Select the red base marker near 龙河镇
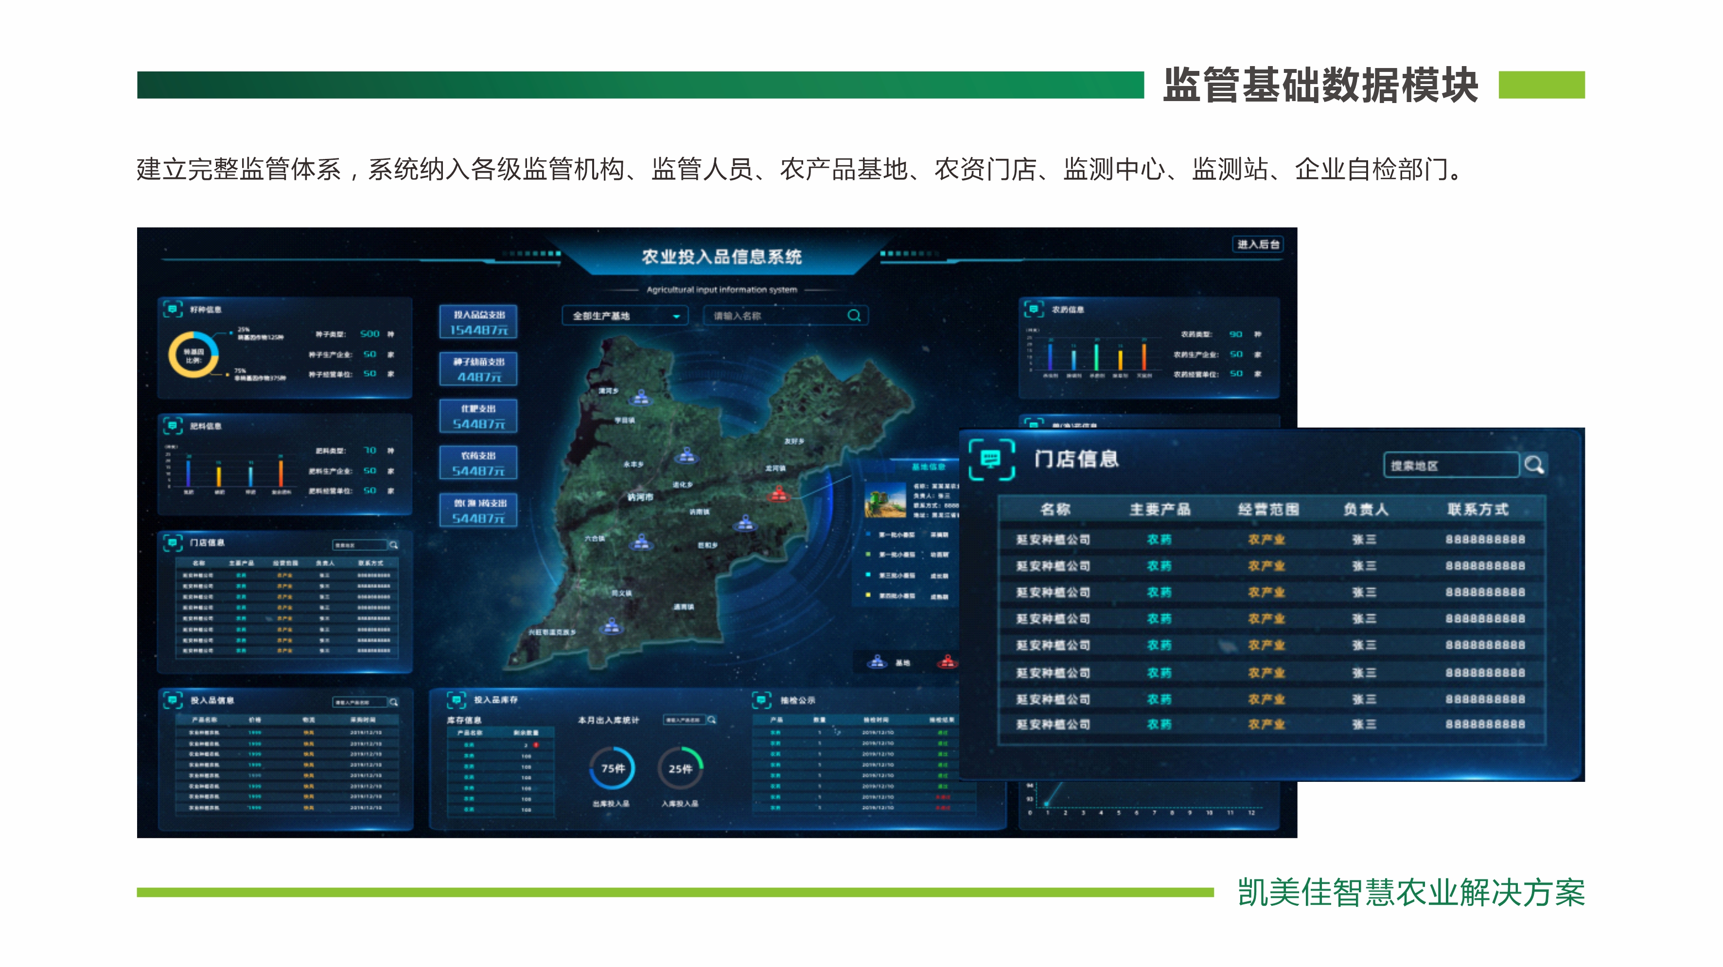 pyautogui.click(x=778, y=494)
